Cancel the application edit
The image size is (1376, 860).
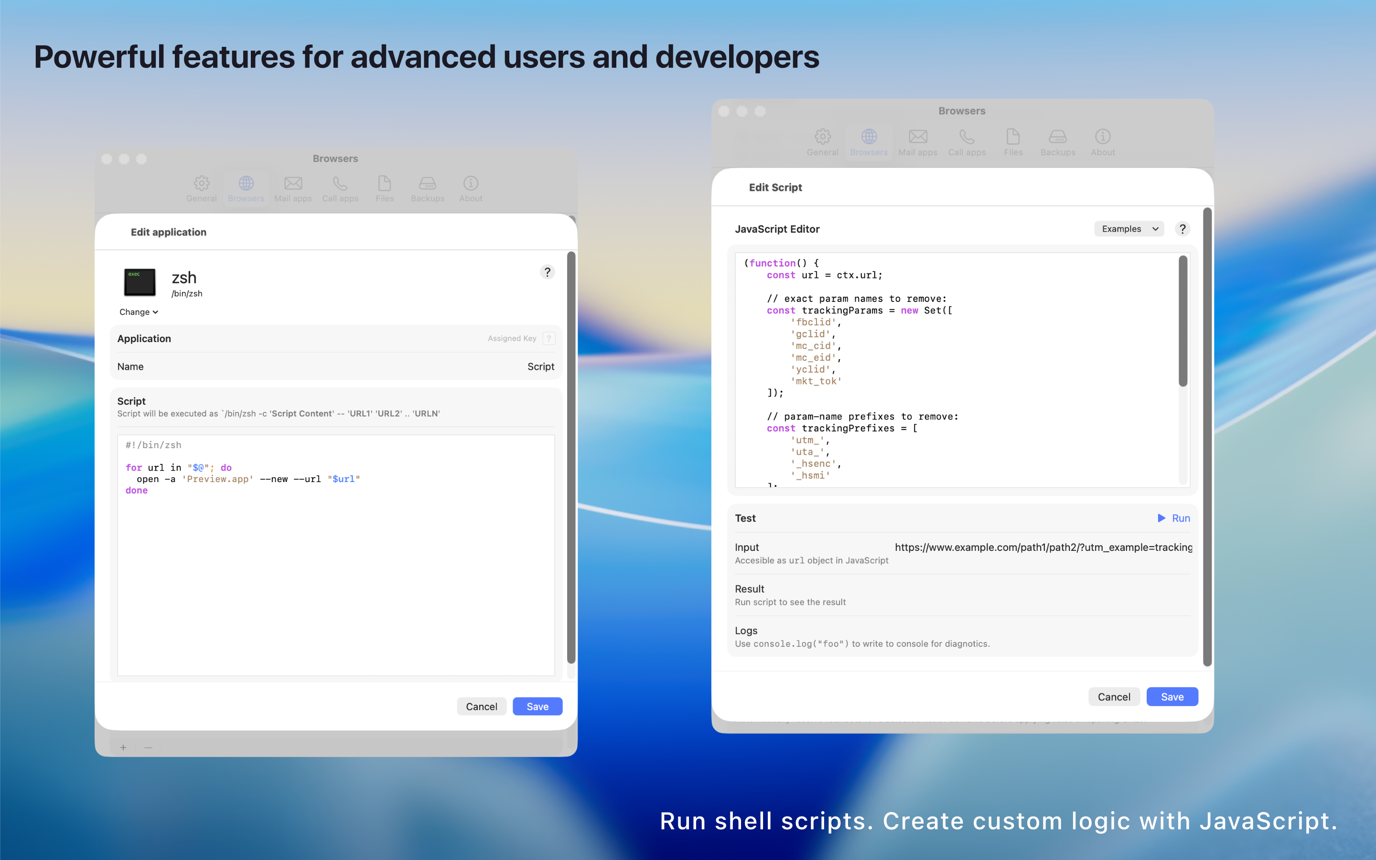[481, 706]
